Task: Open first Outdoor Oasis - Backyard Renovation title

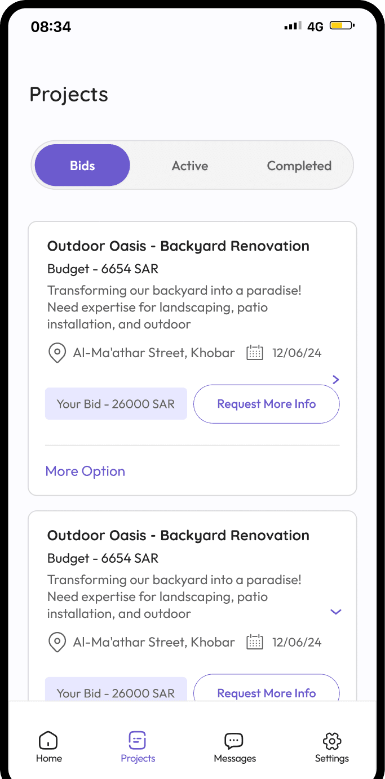Action: pos(178,246)
